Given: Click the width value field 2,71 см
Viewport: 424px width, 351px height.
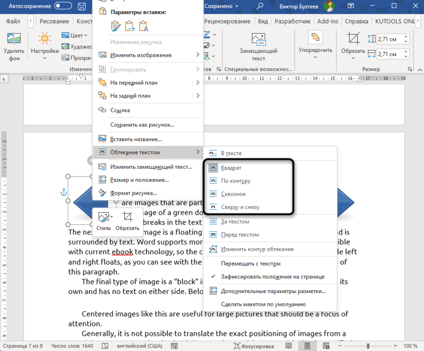Looking at the screenshot, I should click(x=389, y=54).
